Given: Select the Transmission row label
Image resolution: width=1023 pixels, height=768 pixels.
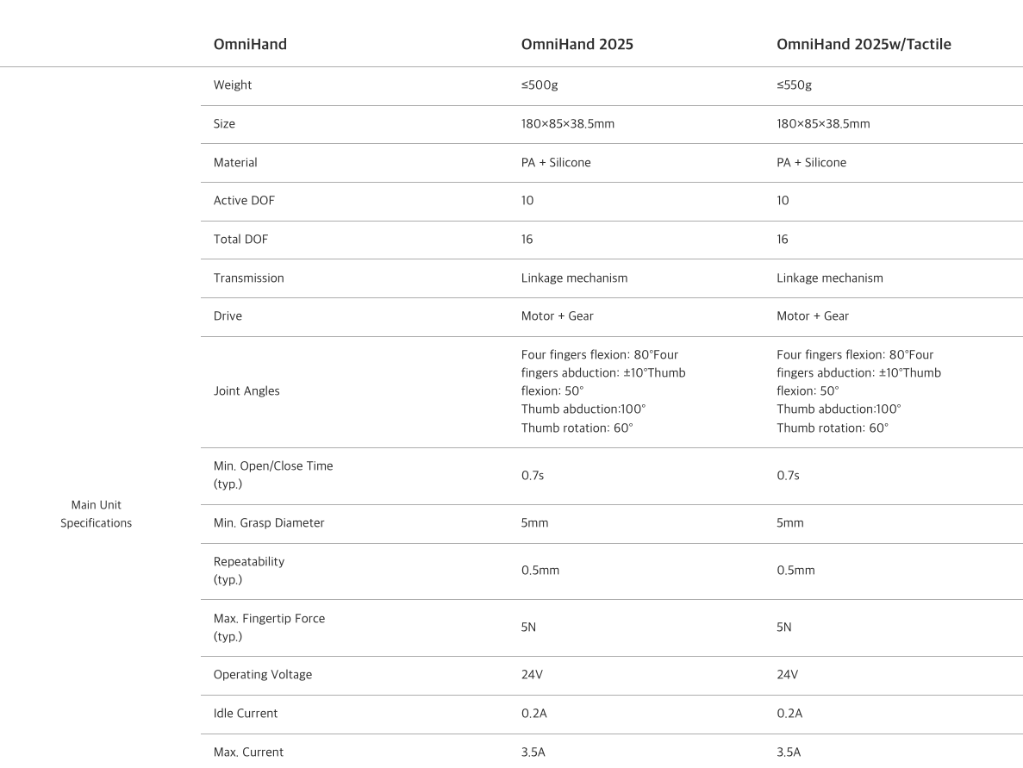Looking at the screenshot, I should click(248, 278).
